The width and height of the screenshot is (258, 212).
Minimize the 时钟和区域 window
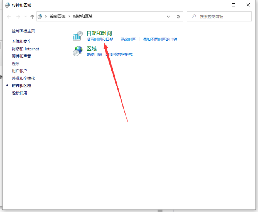[219, 5]
